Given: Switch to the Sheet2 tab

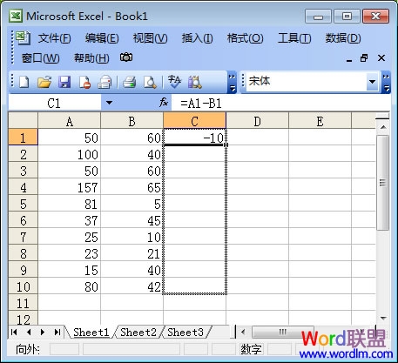Looking at the screenshot, I should [138, 333].
